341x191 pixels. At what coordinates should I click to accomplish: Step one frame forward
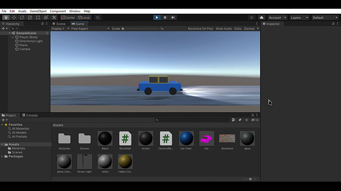point(173,18)
